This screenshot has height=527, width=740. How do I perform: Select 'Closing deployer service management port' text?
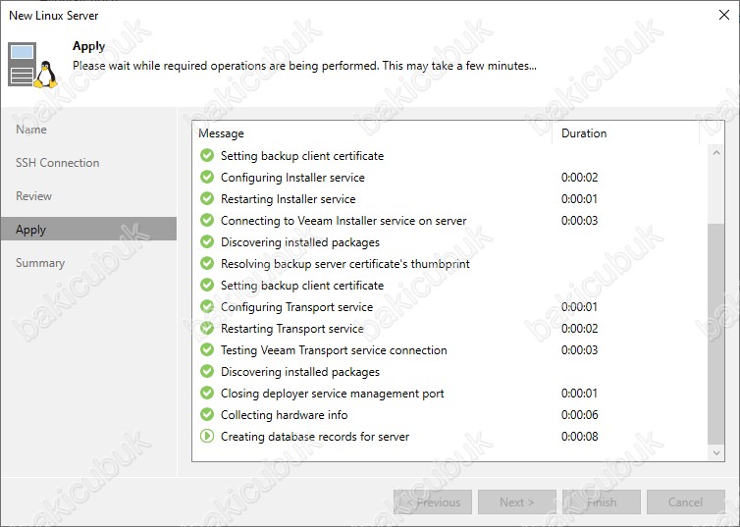tap(333, 394)
